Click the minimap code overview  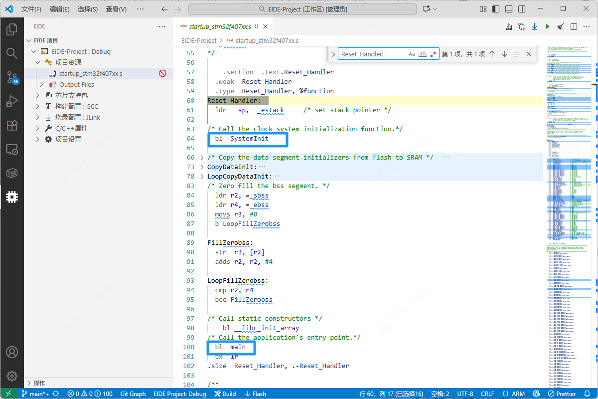click(x=568, y=150)
